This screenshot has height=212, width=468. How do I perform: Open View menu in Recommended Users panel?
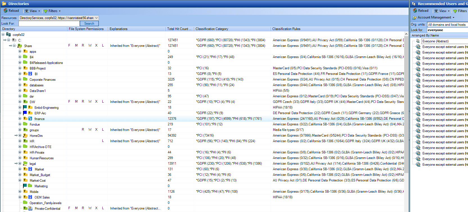442,11
